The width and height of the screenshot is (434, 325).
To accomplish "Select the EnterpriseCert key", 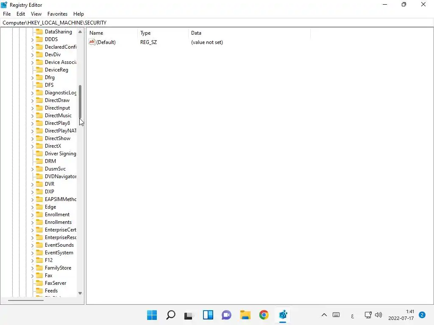I will coord(61,230).
